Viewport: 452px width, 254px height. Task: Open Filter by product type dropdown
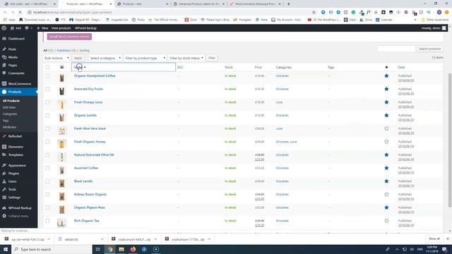click(145, 58)
